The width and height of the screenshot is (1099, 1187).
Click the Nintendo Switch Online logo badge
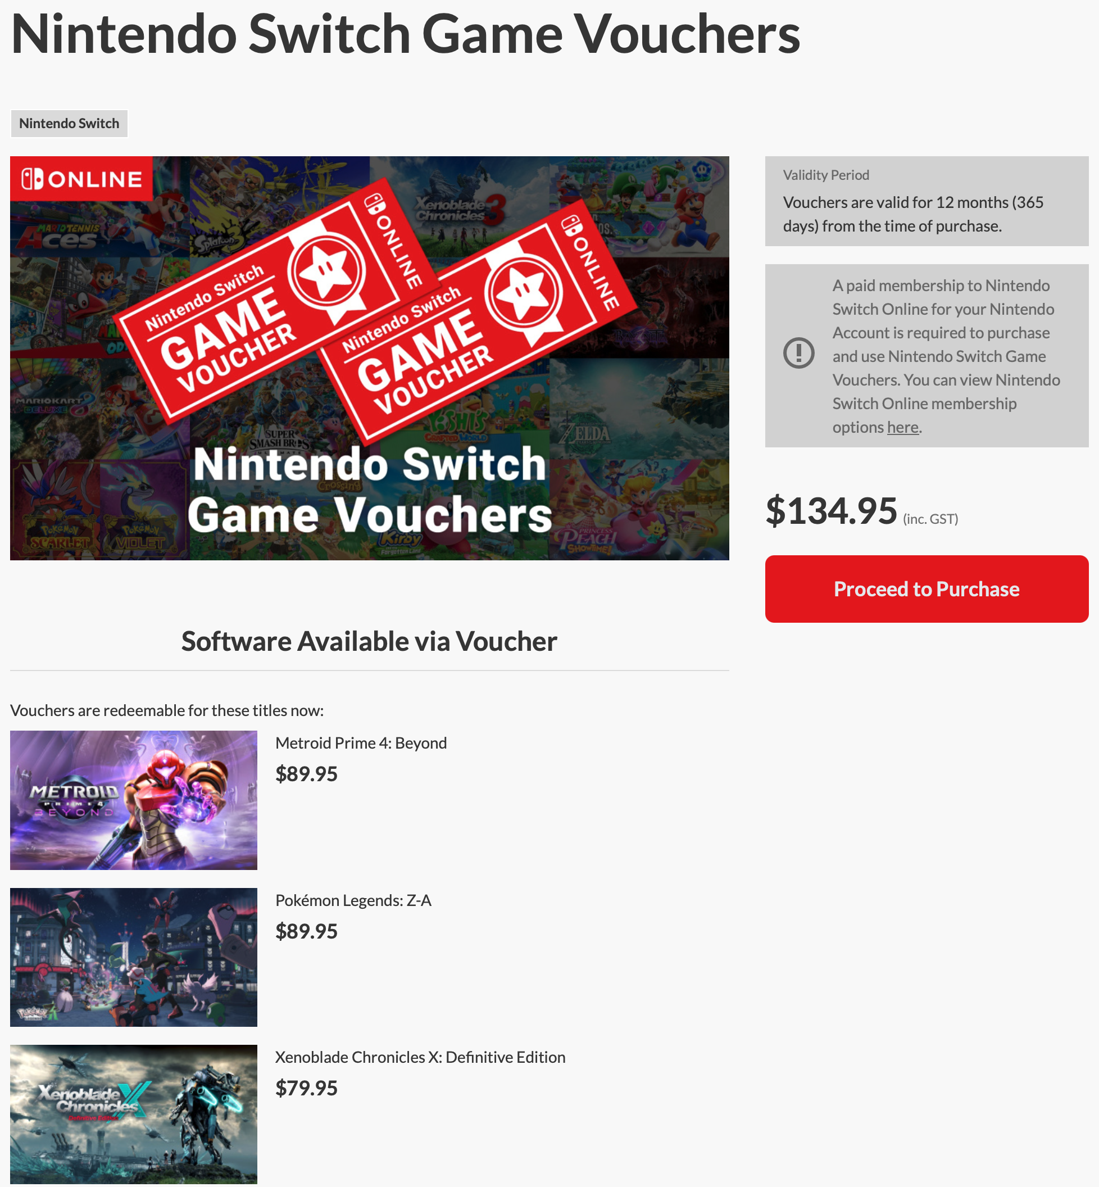point(81,179)
